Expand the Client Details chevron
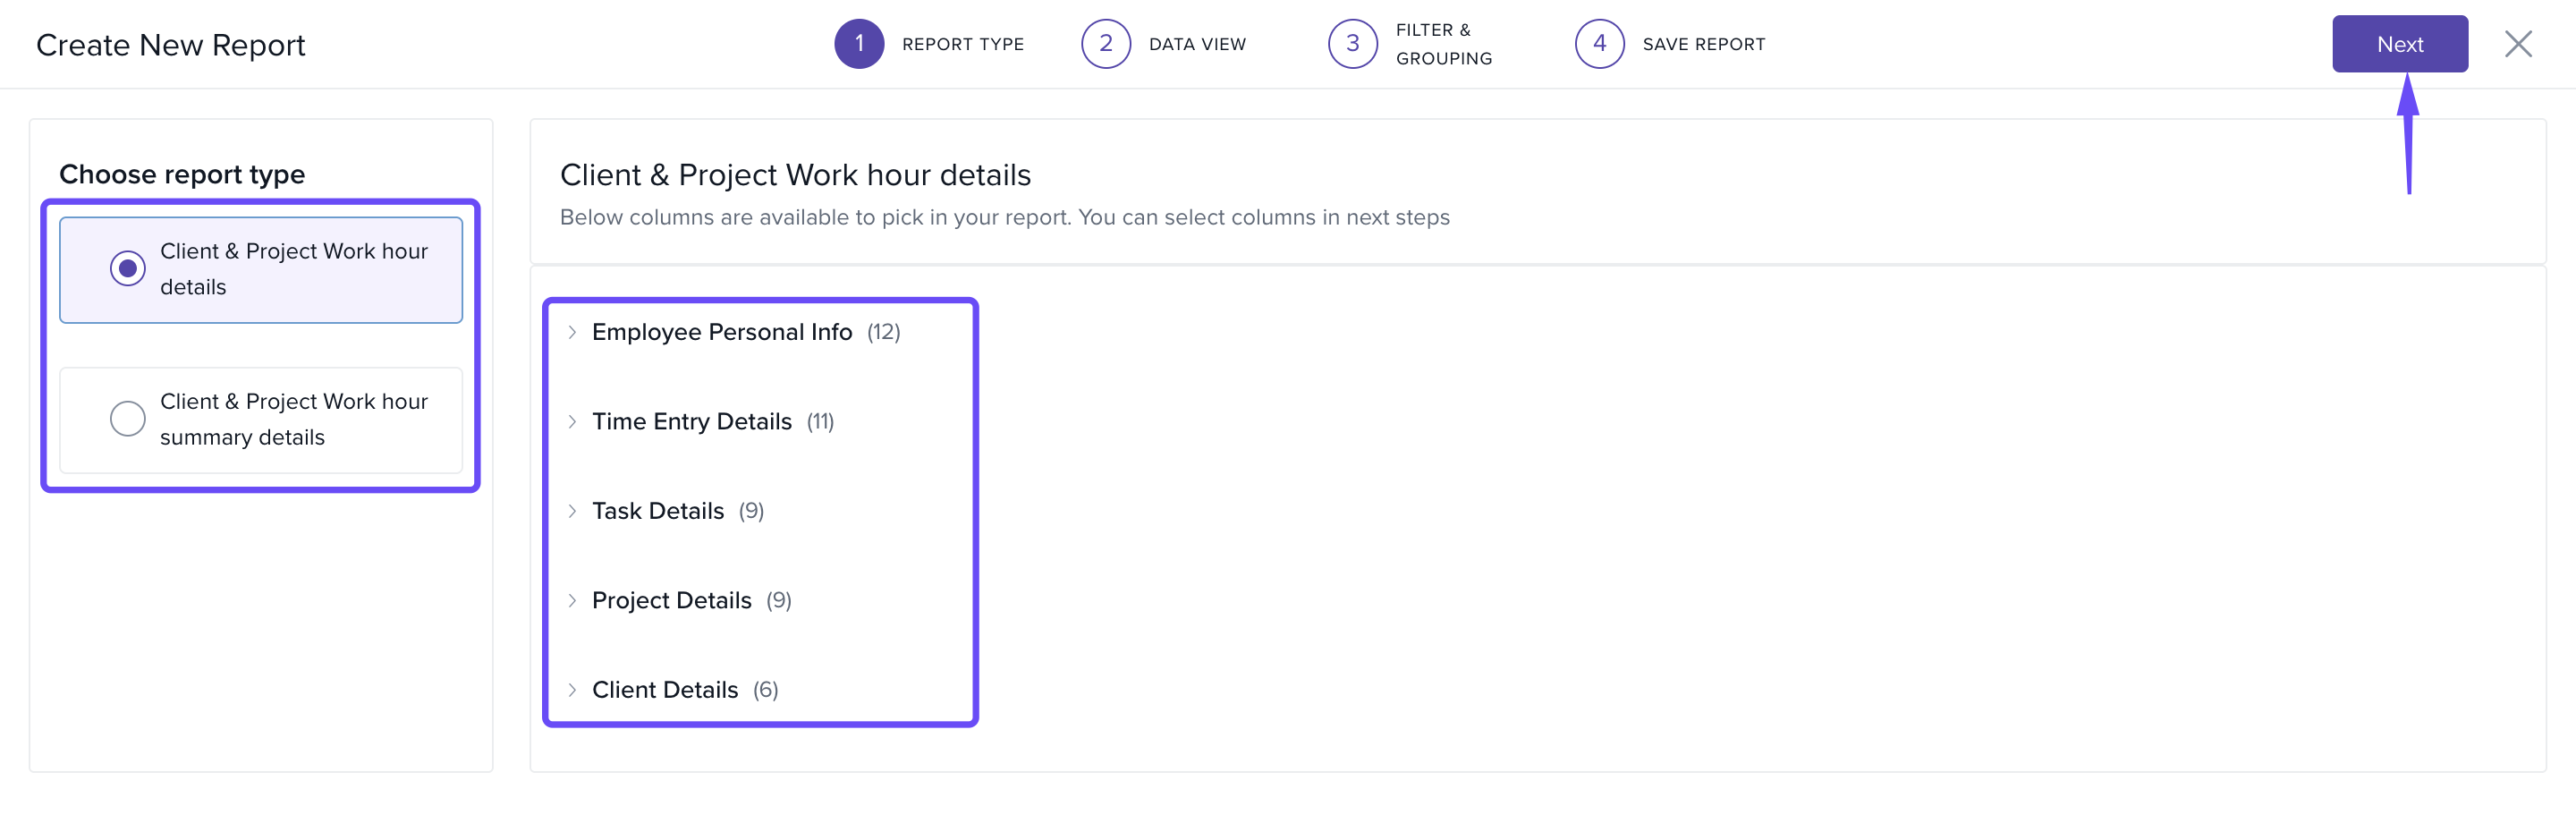Image resolution: width=2576 pixels, height=823 pixels. coord(572,690)
